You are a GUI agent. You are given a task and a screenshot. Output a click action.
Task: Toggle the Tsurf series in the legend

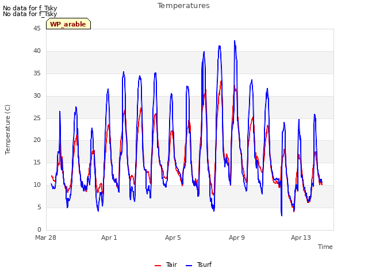[198, 264]
